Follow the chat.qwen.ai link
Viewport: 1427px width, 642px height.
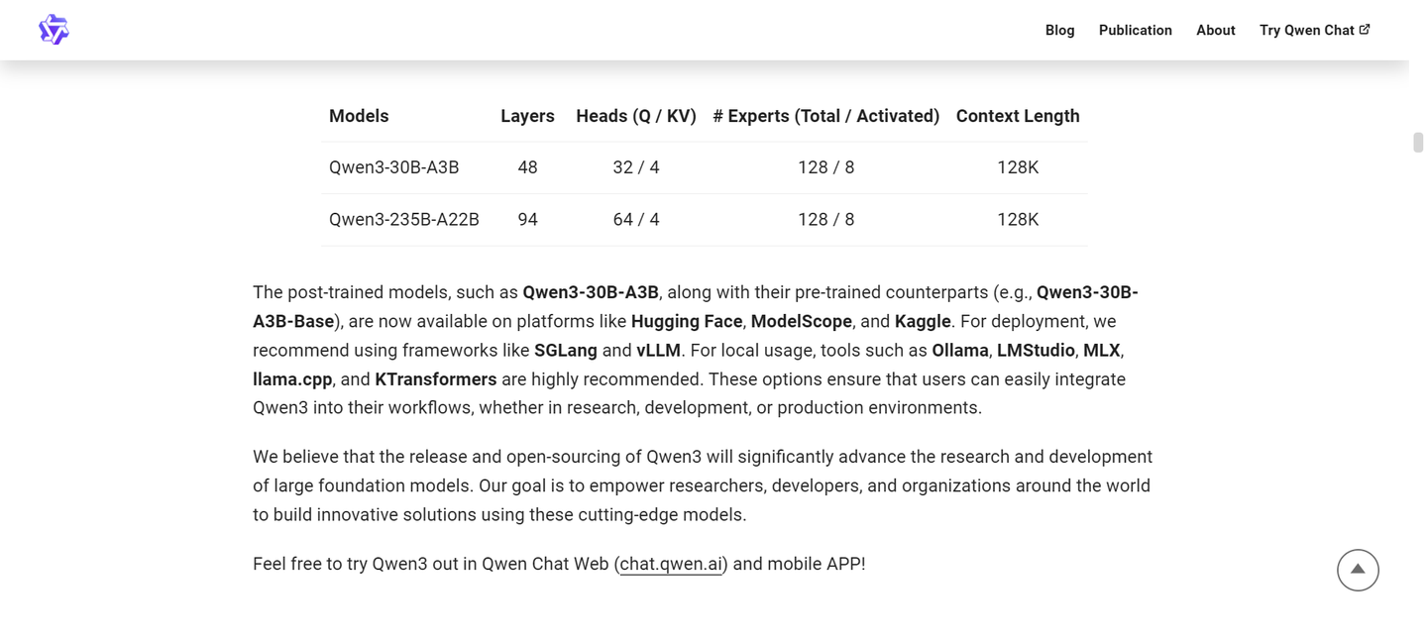(671, 564)
